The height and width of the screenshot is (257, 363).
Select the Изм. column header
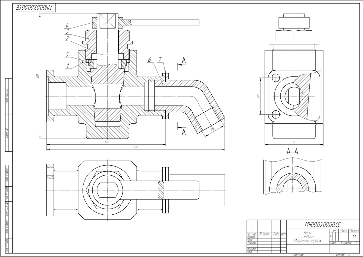pos(249,234)
